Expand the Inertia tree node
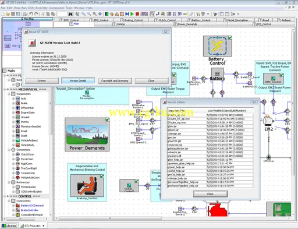This screenshot has width=298, height=229. tap(13, 122)
